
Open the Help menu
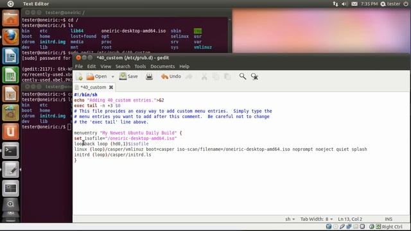point(184,66)
